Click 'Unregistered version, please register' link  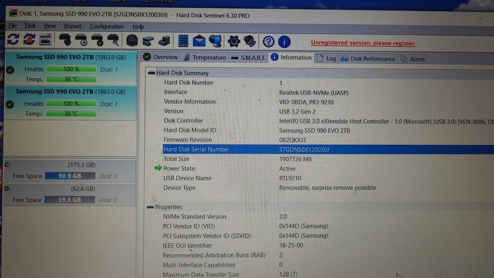click(x=363, y=43)
